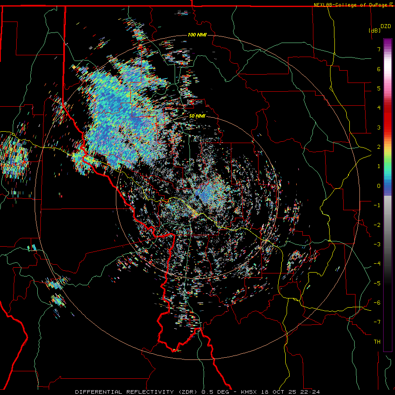Click the colorbar value -5 label
Viewport: 395px width, 395px height.
coord(377,284)
